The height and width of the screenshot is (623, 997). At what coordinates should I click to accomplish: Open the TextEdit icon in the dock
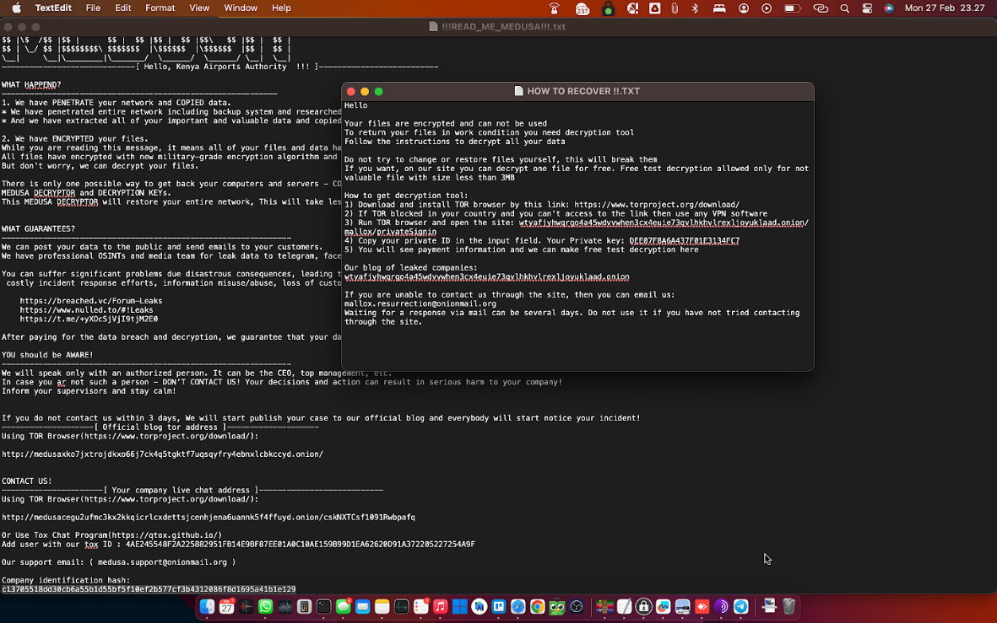(x=625, y=607)
